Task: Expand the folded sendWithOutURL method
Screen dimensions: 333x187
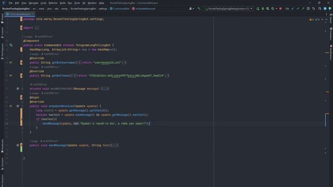Action: tap(105, 89)
